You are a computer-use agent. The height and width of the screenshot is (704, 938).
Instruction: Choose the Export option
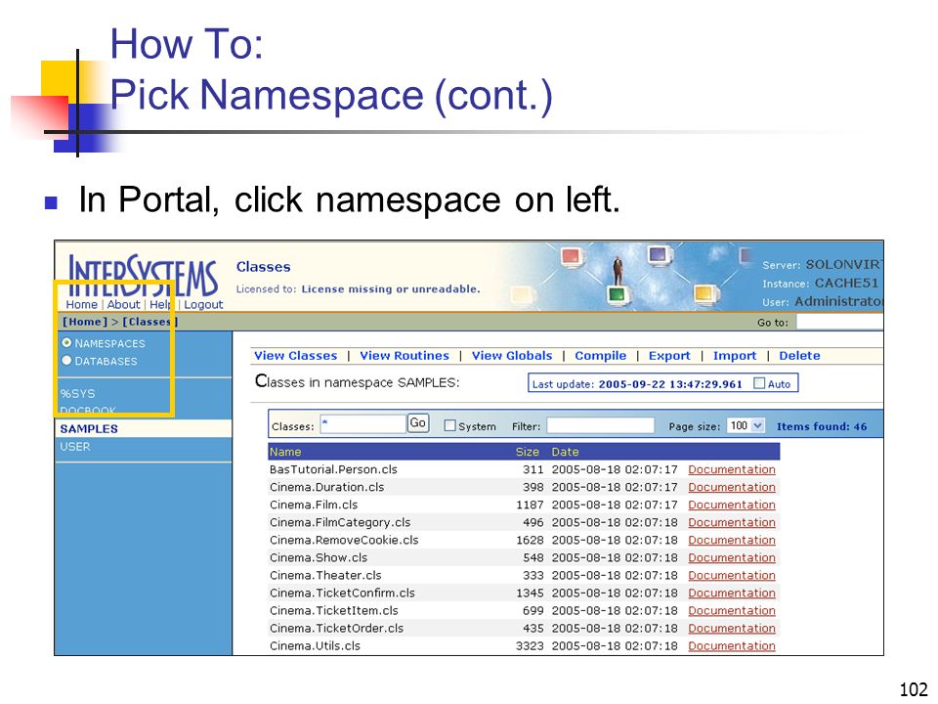click(669, 356)
